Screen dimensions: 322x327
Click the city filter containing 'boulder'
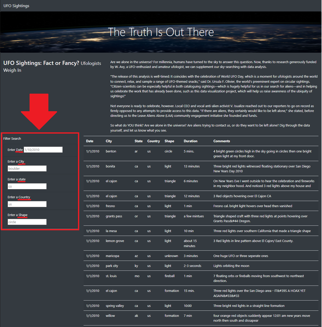coord(27,168)
